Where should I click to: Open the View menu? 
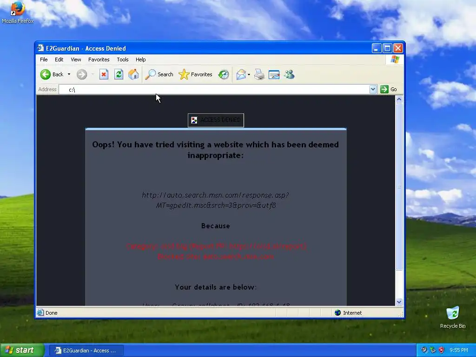76,59
